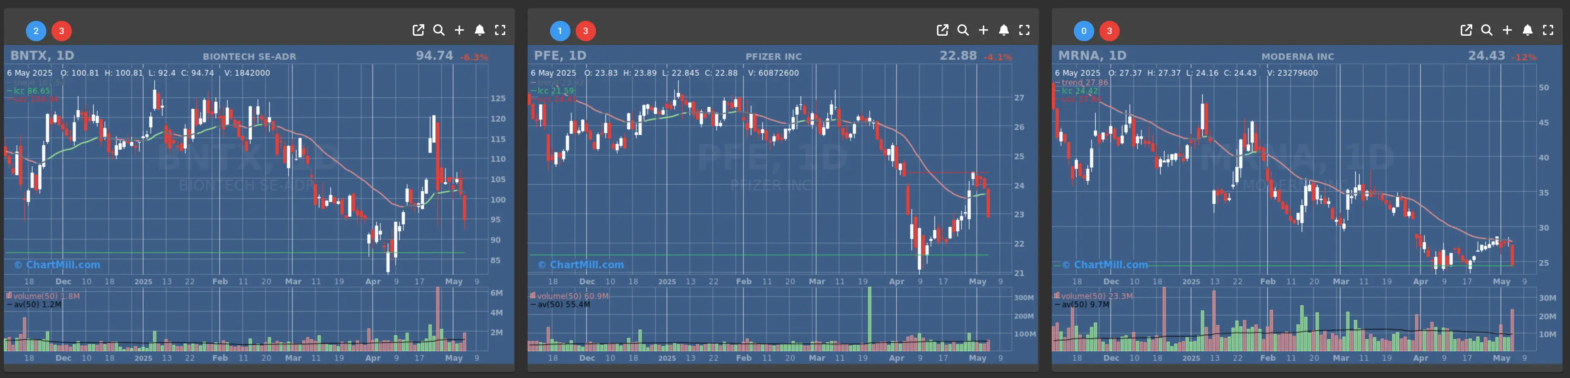Click the red badge showing 3 on BNTX
The image size is (1570, 378).
62,31
